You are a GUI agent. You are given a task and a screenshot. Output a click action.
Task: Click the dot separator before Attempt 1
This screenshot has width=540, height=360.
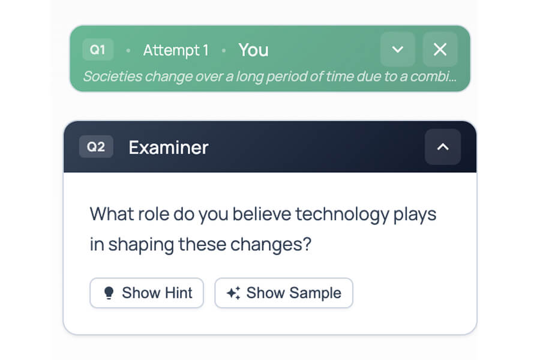(x=128, y=51)
